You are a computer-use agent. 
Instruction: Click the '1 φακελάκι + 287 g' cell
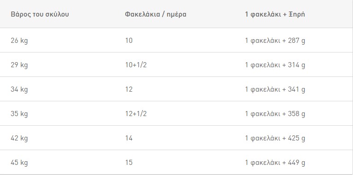(x=275, y=41)
